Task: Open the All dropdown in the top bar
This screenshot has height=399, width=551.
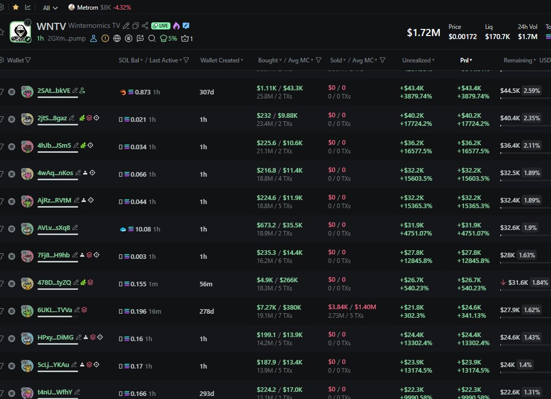Action: pyautogui.click(x=50, y=8)
